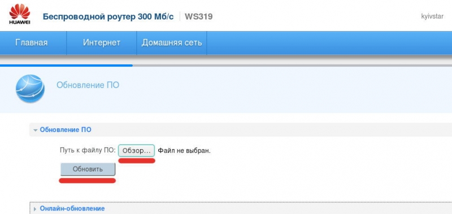Image resolution: width=452 pixels, height=214 pixels.
Task: Click the Файл не выбран. text
Action: point(184,151)
